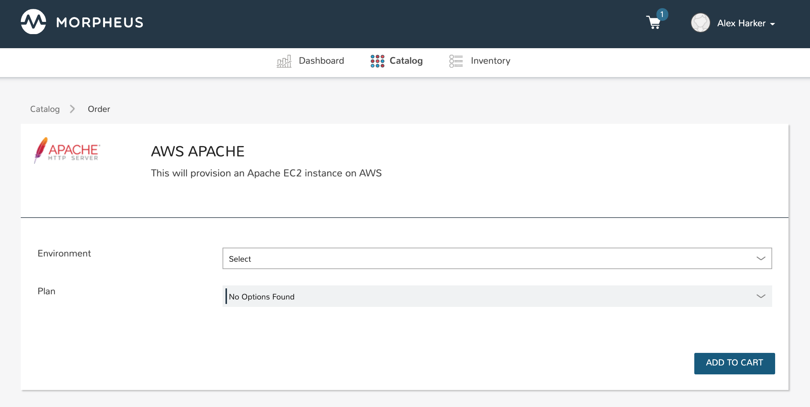
Task: Navigate back via Catalog breadcrumb link
Action: coord(45,109)
